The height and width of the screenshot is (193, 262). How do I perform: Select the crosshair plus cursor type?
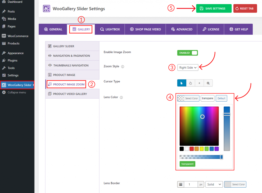(x=199, y=83)
